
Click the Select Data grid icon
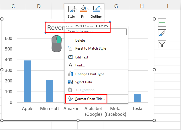tap(70, 82)
